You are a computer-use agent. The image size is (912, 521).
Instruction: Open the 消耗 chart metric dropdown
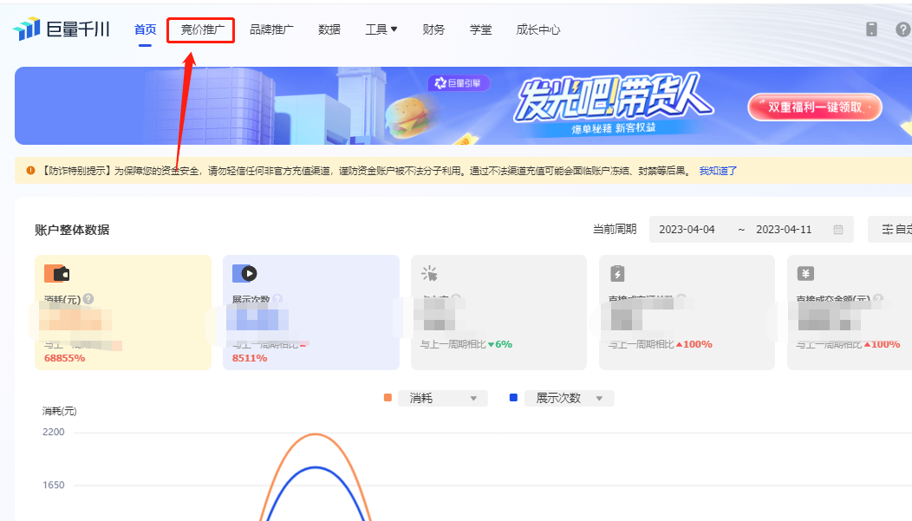(443, 398)
